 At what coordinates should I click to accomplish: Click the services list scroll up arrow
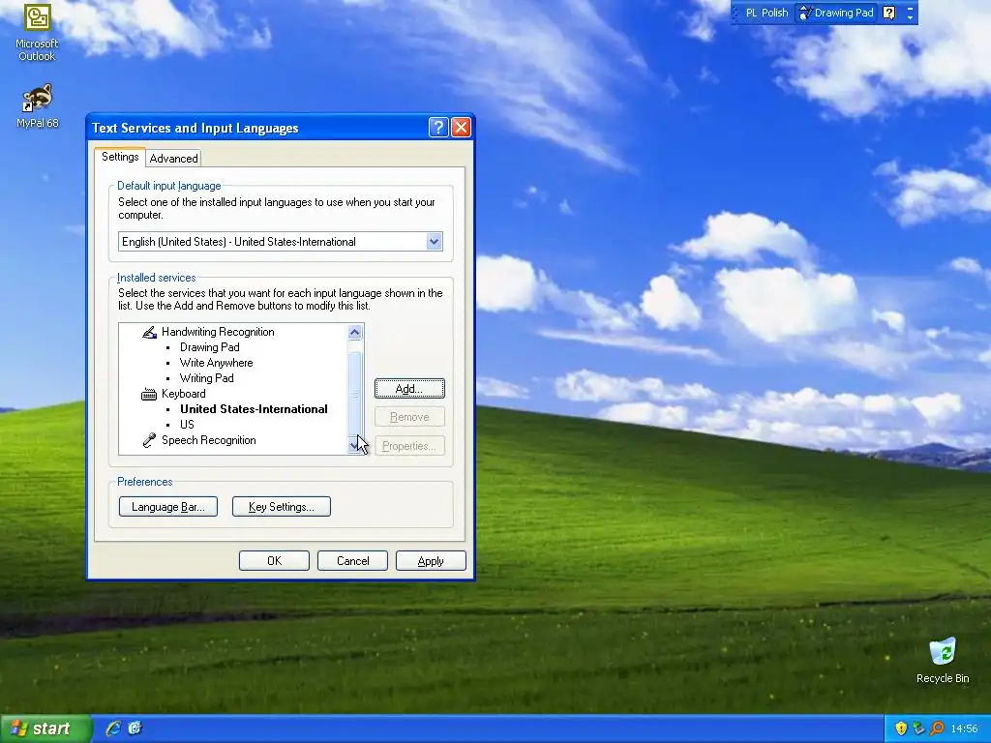354,333
